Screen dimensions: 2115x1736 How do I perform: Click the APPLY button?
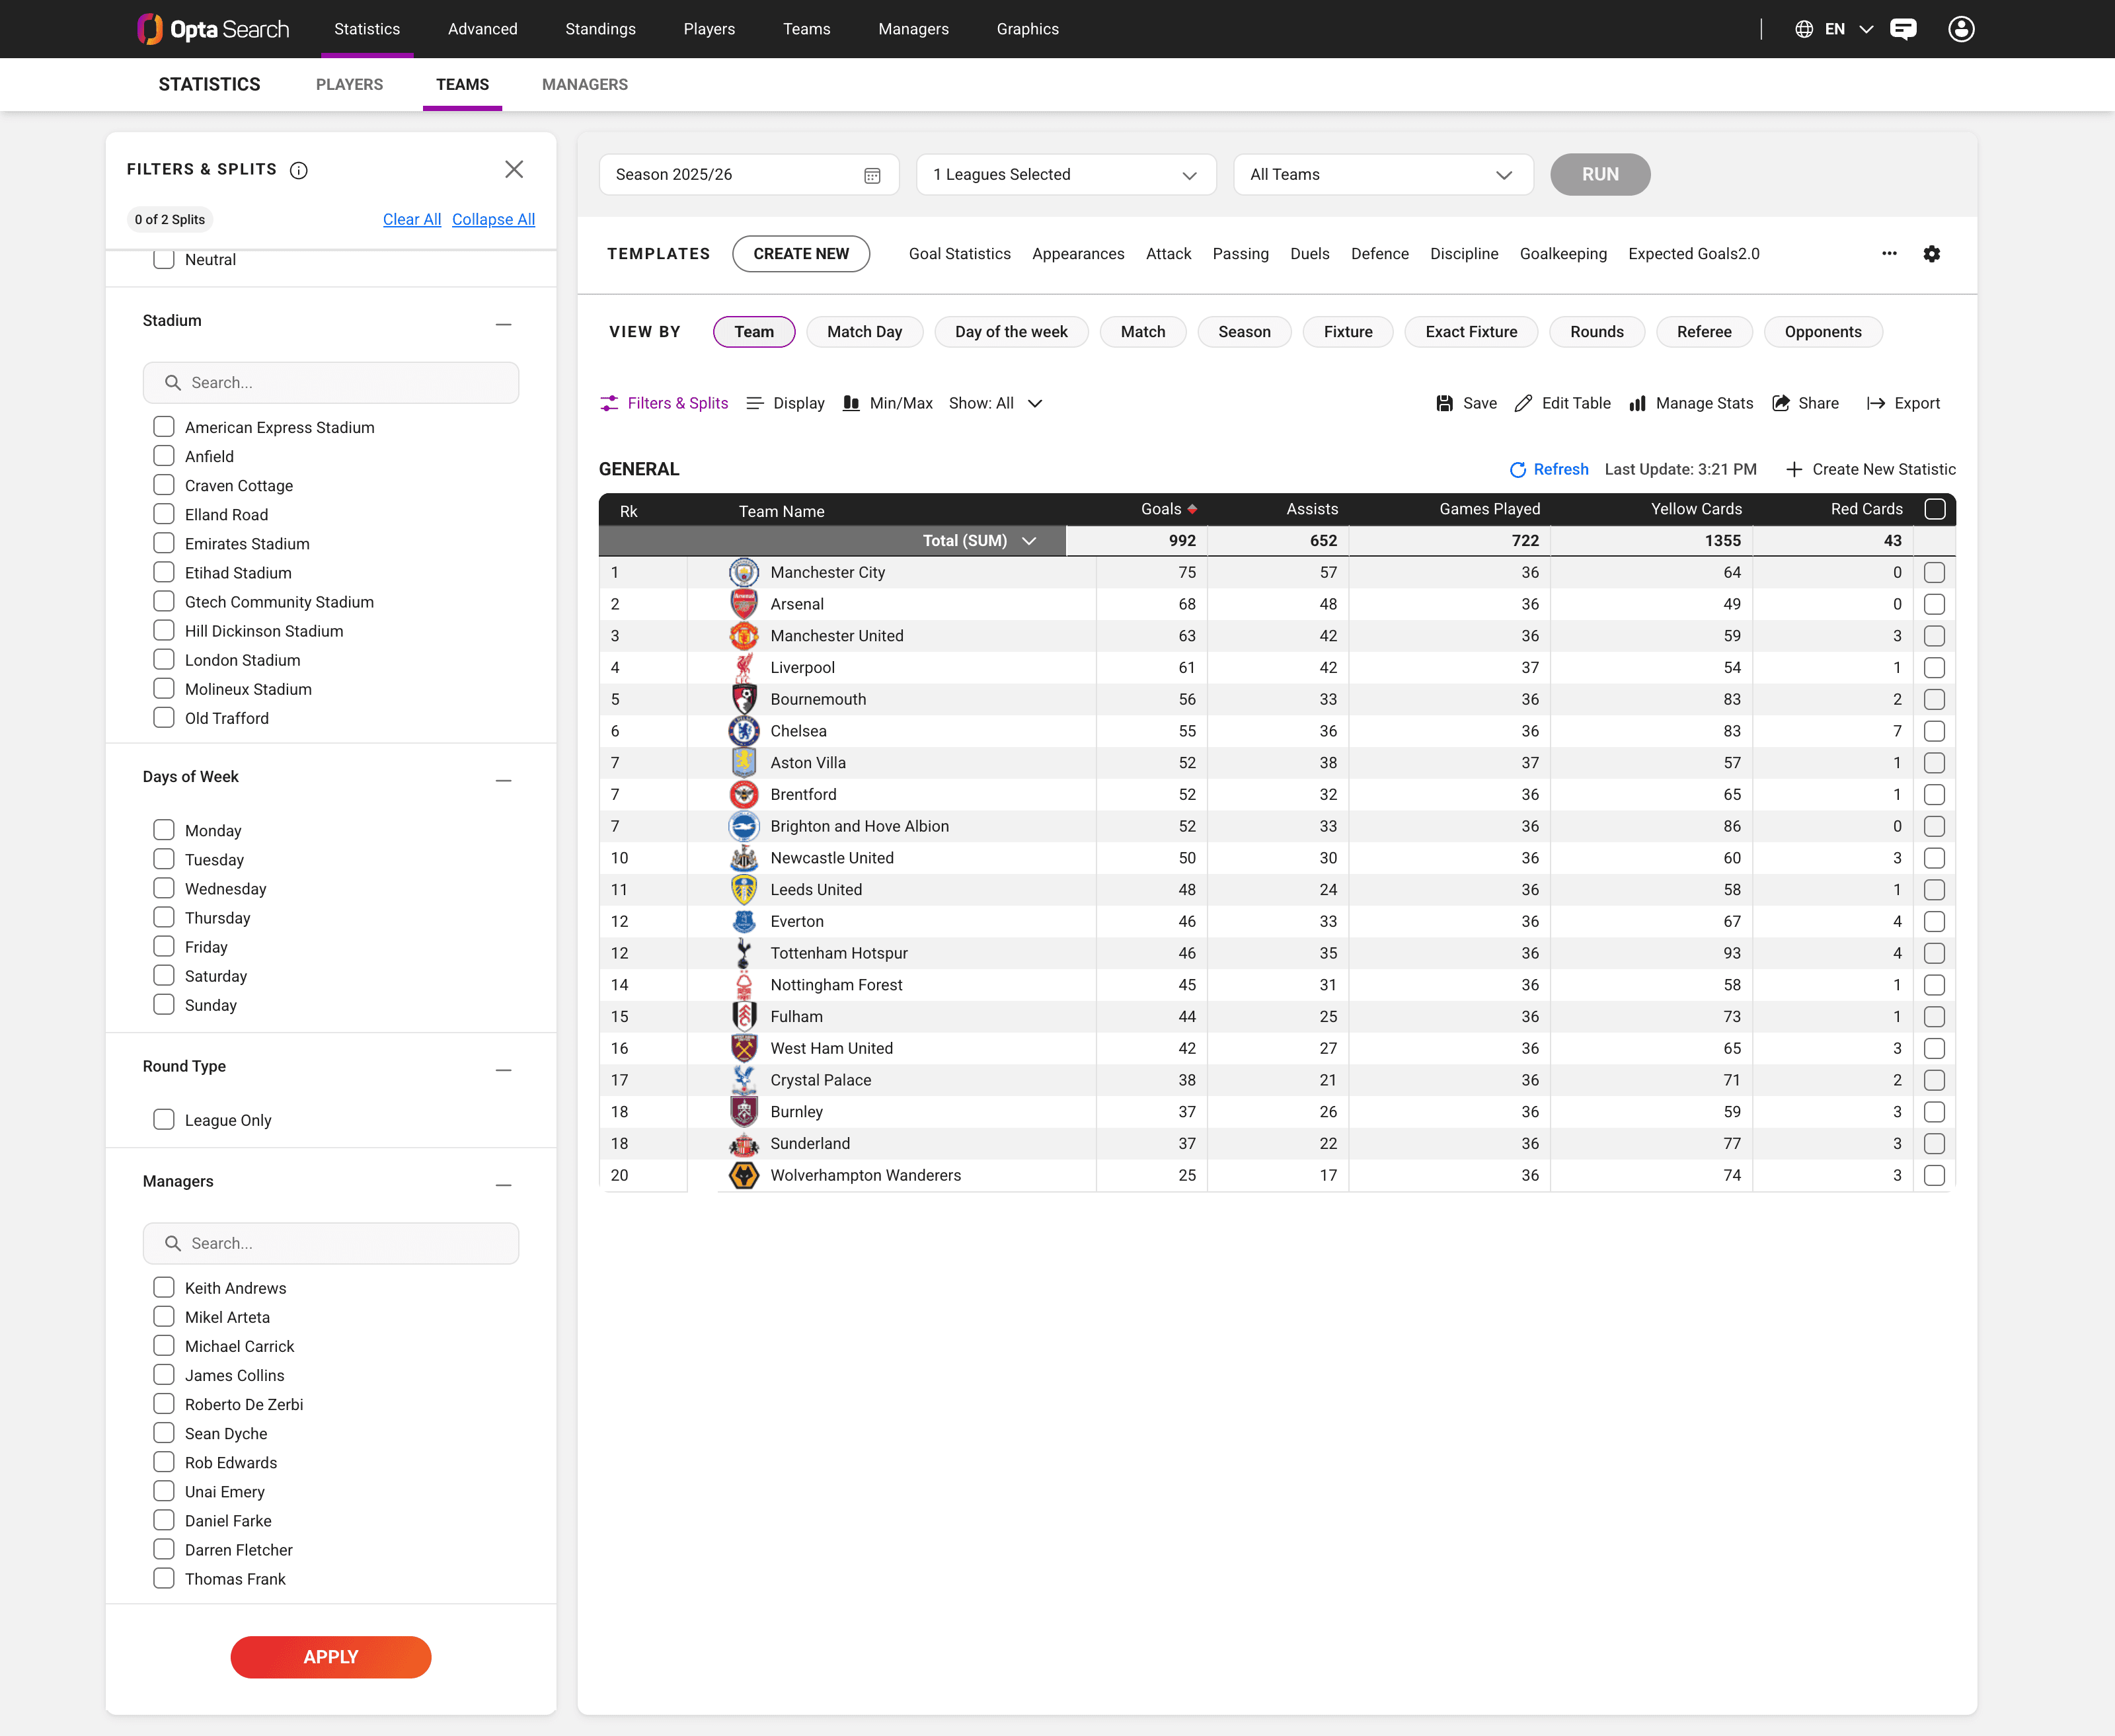pyautogui.click(x=331, y=1656)
